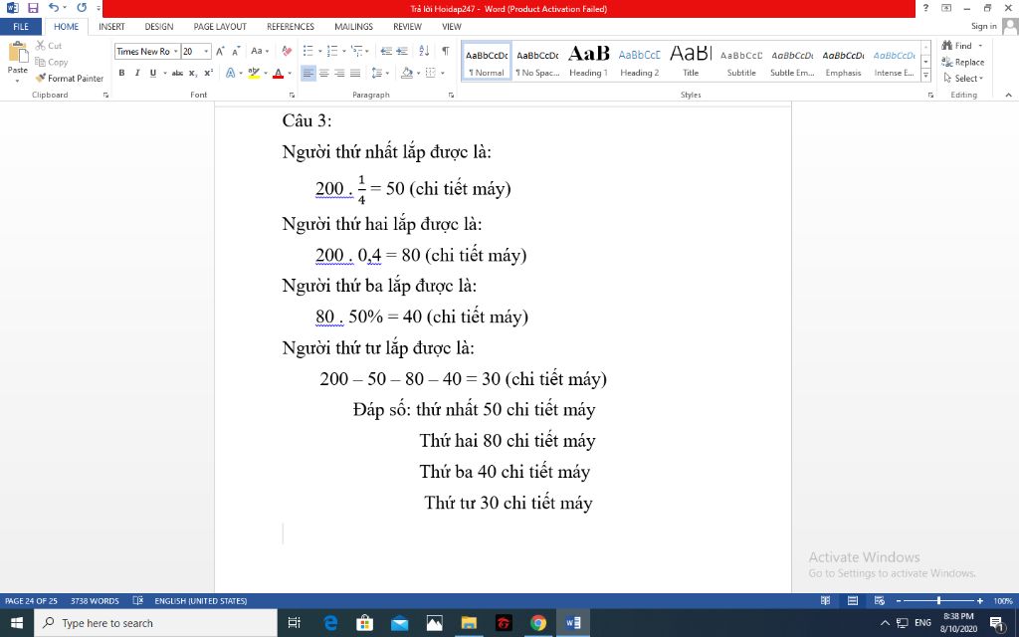Open the FILE tab
Screen dimensions: 1019x637
(21, 27)
